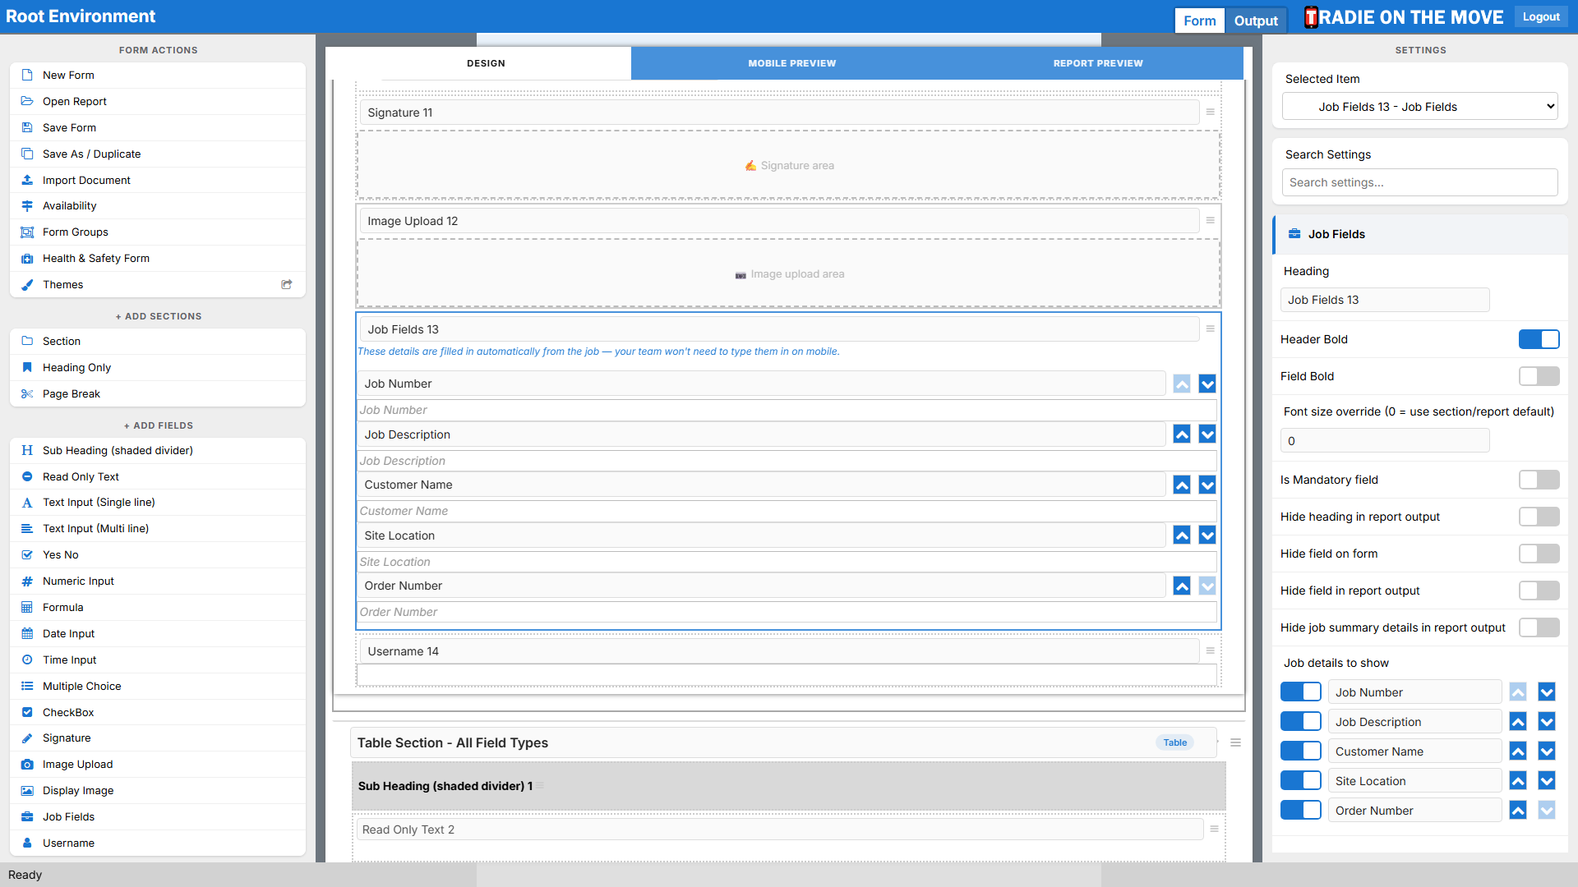This screenshot has width=1578, height=887.
Task: Click Save As / Duplicate
Action: 158,154
